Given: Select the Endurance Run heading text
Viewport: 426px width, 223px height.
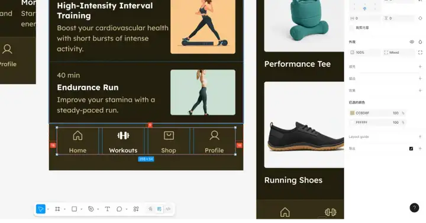Looking at the screenshot, I should point(88,88).
